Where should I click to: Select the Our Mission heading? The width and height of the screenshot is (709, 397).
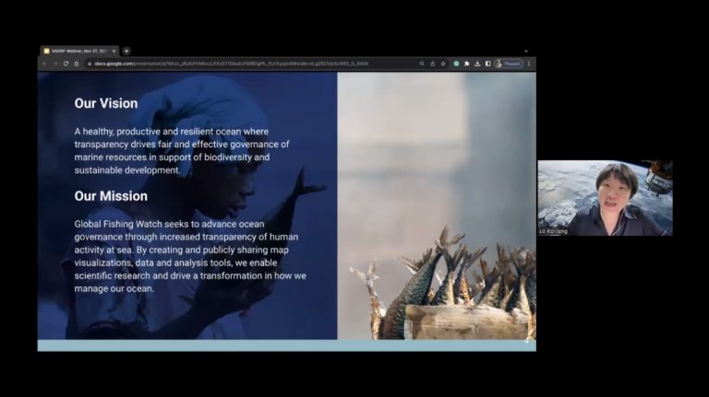pyautogui.click(x=111, y=196)
